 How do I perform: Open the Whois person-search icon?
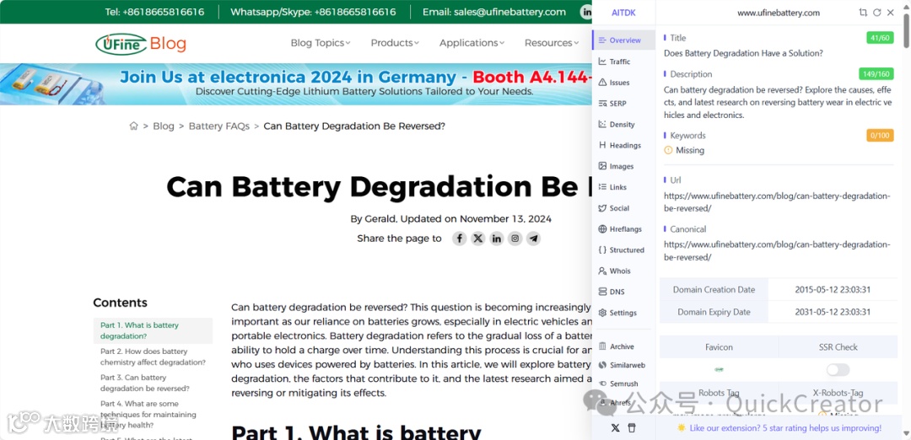602,271
